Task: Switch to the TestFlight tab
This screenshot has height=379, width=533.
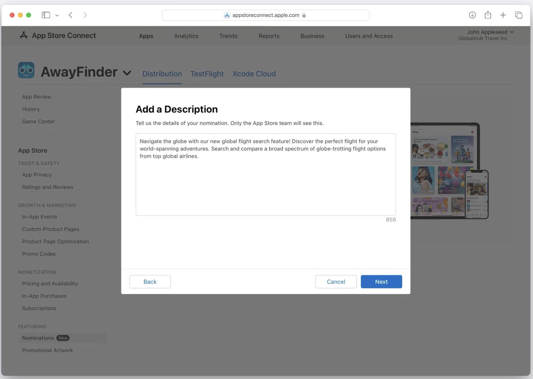Action: 207,74
